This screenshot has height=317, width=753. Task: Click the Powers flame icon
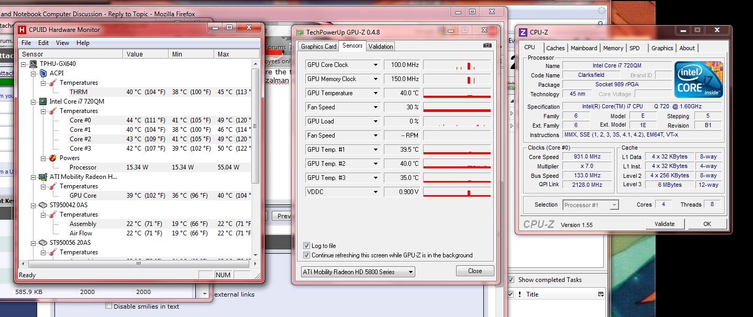[x=52, y=158]
